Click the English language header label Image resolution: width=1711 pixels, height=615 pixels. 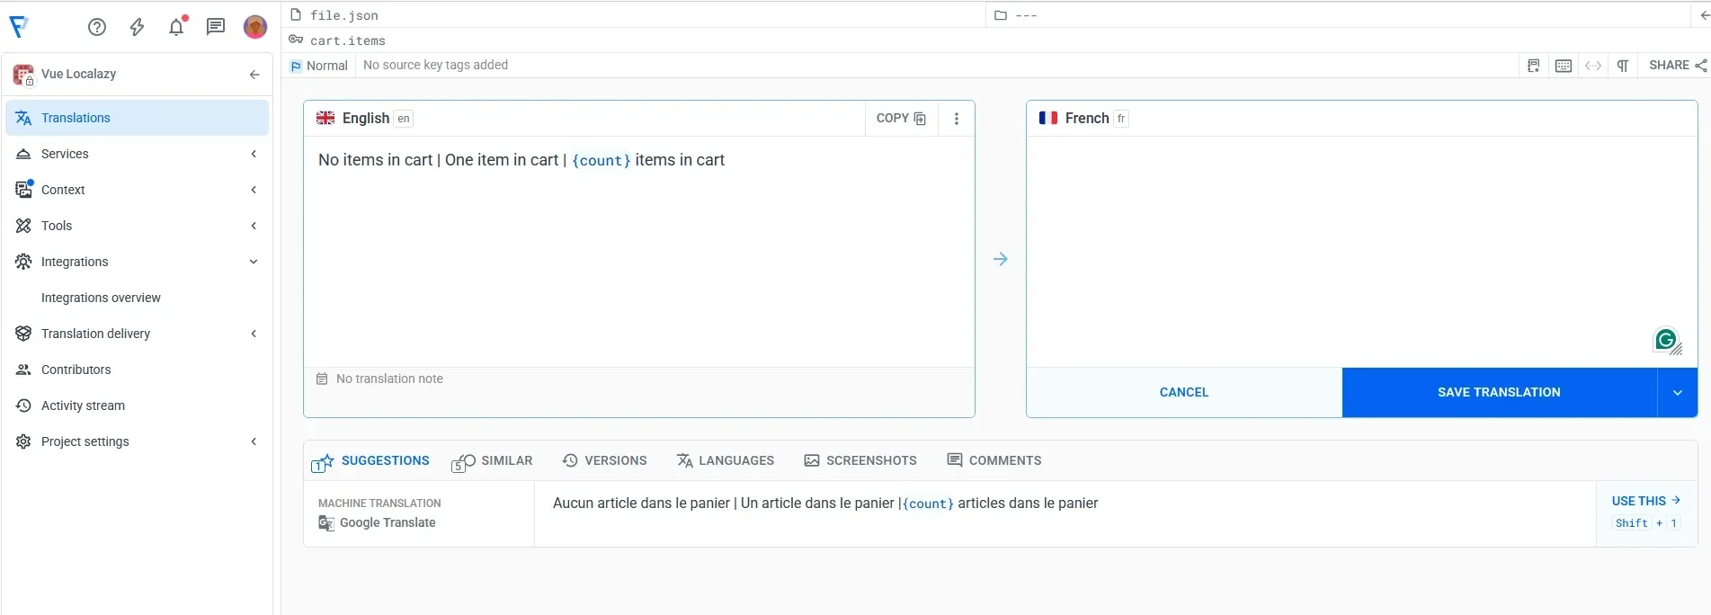pyautogui.click(x=365, y=119)
